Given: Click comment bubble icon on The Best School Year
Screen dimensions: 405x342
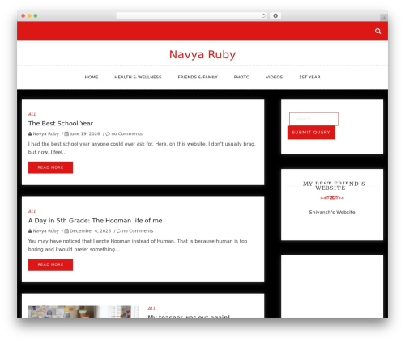Looking at the screenshot, I should coord(108,133).
